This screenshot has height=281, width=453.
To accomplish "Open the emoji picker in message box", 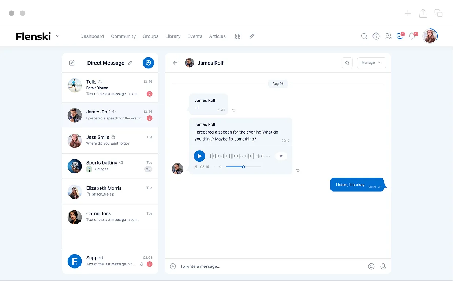I will click(371, 266).
